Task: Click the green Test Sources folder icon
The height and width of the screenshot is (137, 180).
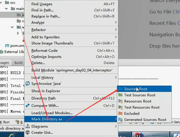Action: [120, 95]
